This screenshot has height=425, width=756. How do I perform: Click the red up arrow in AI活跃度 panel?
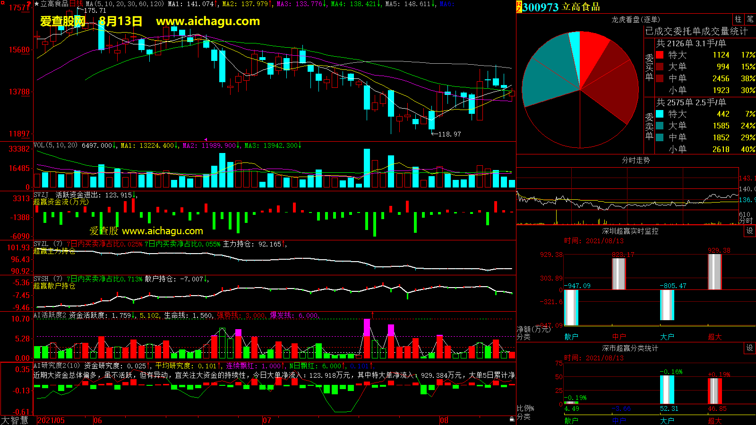372,314
